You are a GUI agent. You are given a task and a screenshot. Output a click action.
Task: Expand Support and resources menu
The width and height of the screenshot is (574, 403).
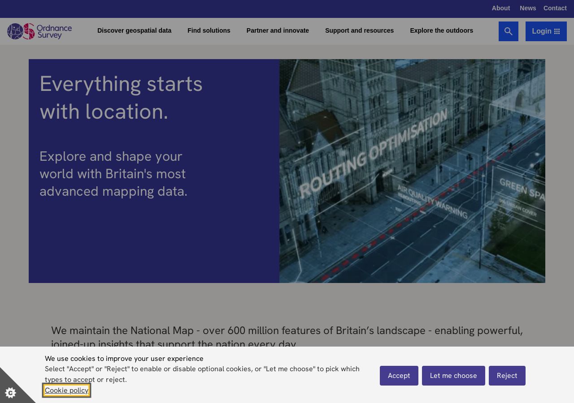click(359, 30)
